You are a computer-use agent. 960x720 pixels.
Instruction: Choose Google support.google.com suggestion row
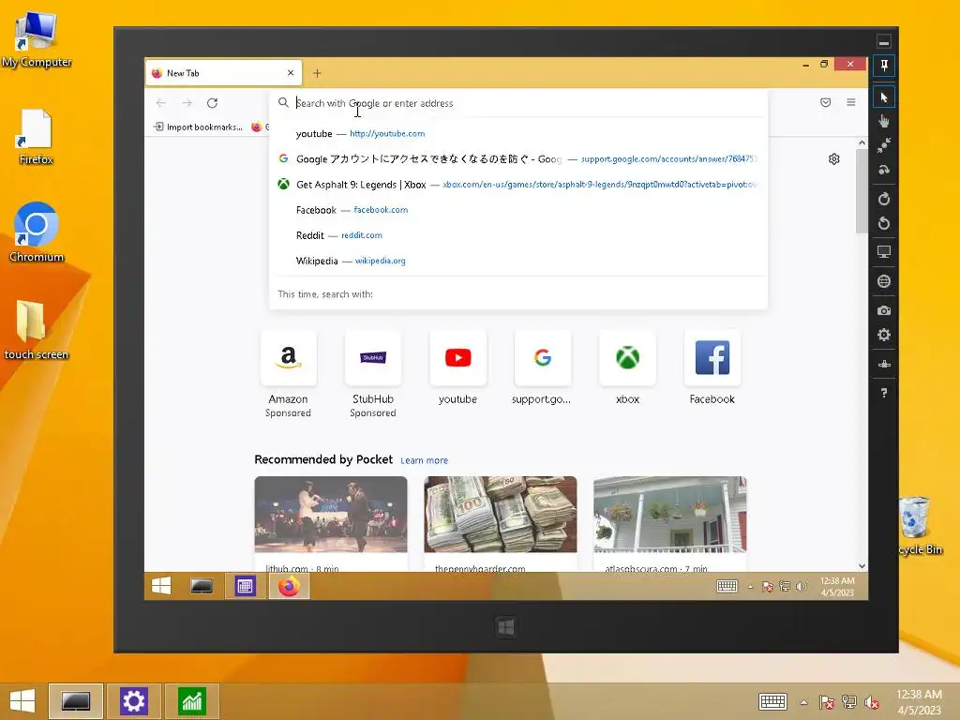(517, 158)
